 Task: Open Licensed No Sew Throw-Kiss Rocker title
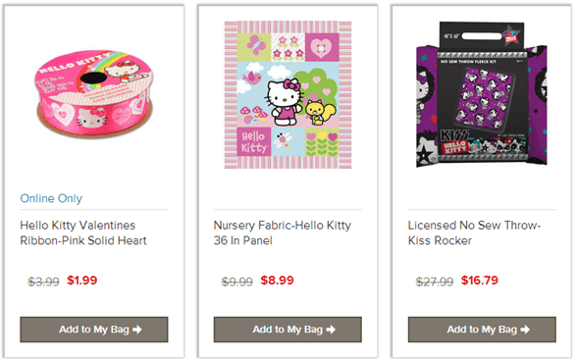pos(474,232)
